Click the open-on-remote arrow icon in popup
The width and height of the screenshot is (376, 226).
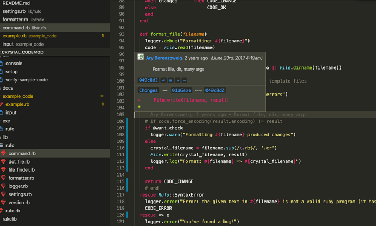tap(178, 80)
